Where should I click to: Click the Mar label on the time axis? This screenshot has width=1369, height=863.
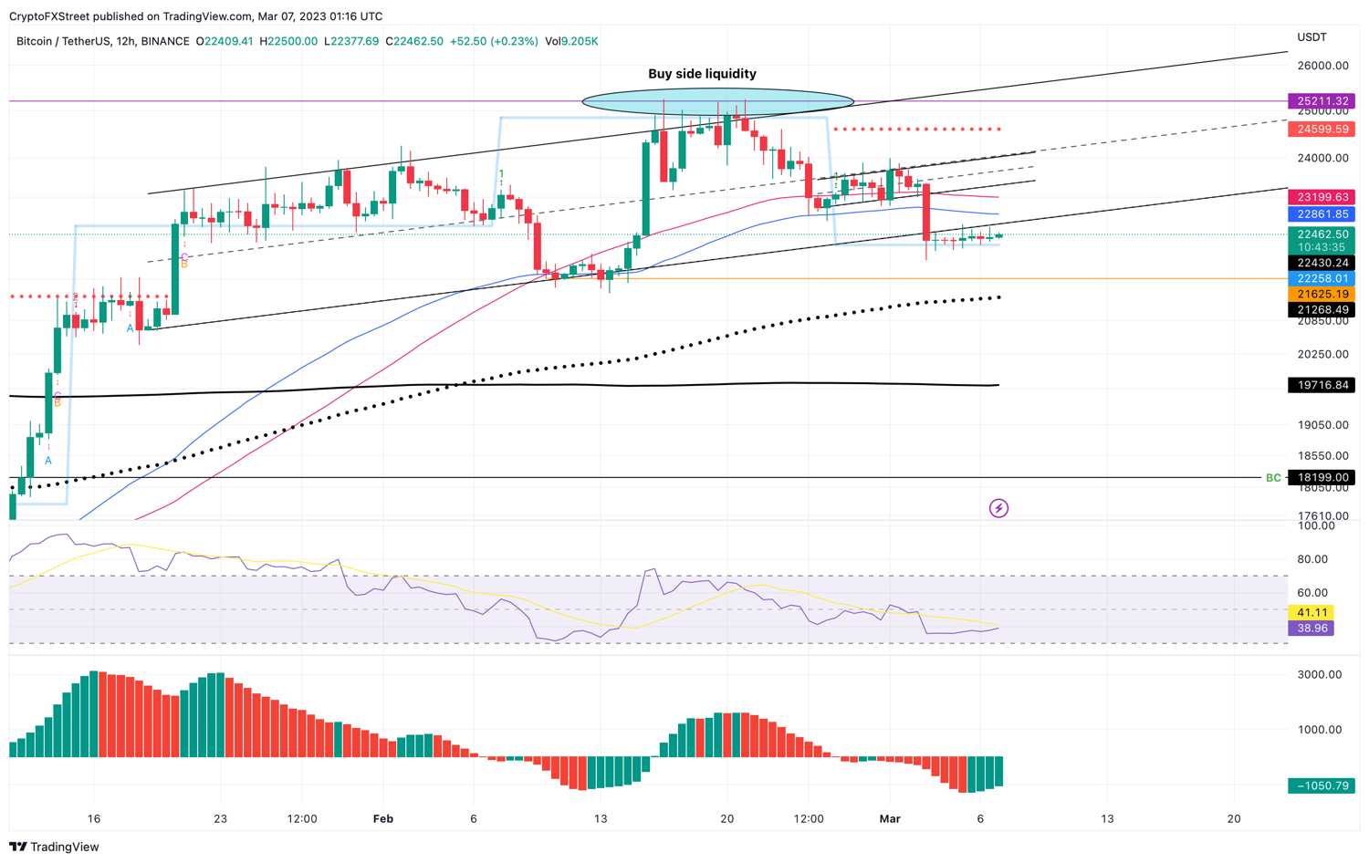pyautogui.click(x=890, y=818)
